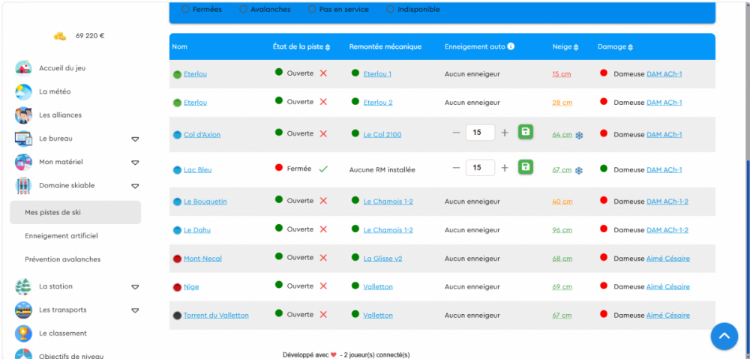Click the info icon beside Enneigement auto
The image size is (750, 359).
(511, 46)
